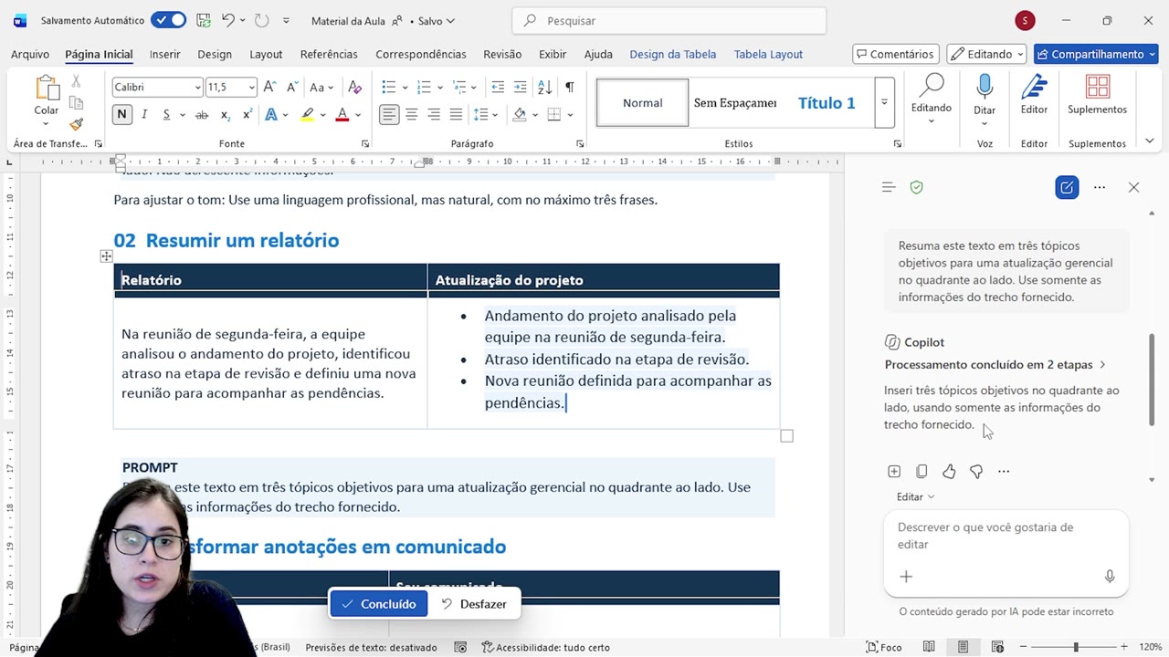Expand Processamento concluído em 2 etapas
Screen dimensions: 1169x657
coord(995,365)
